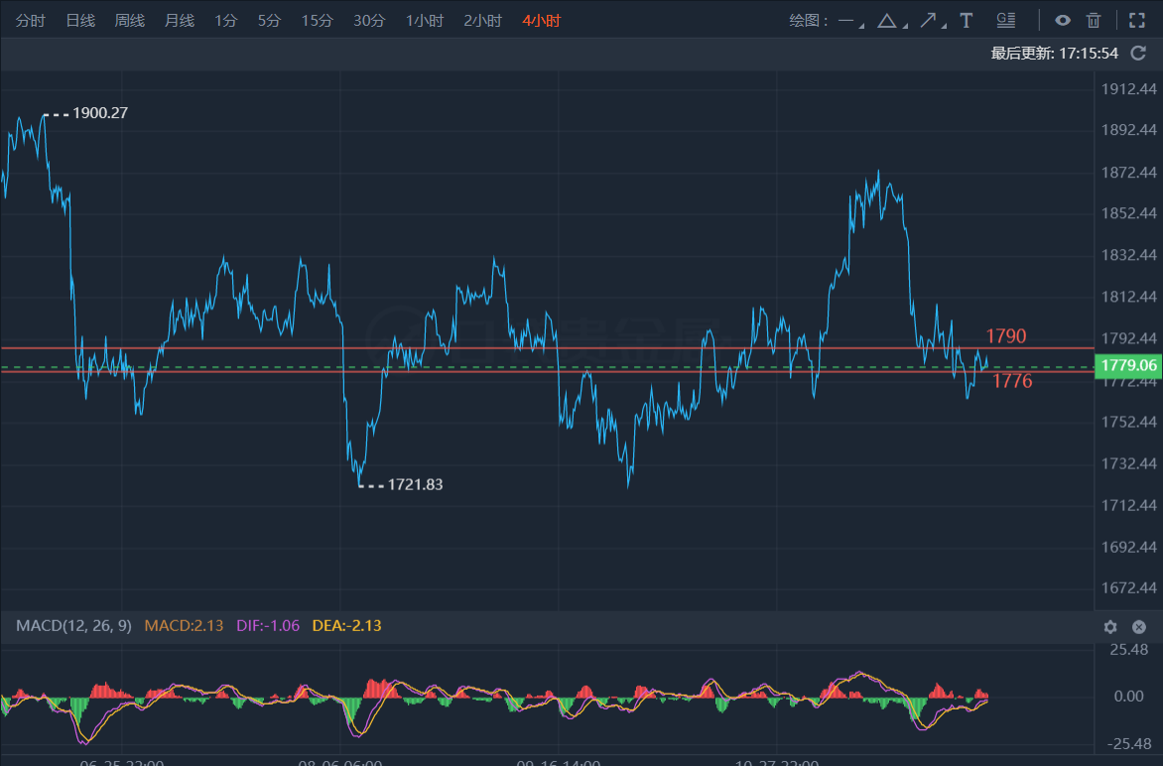1163x766 pixels.
Task: Choose the 1分 interval
Action: point(225,21)
